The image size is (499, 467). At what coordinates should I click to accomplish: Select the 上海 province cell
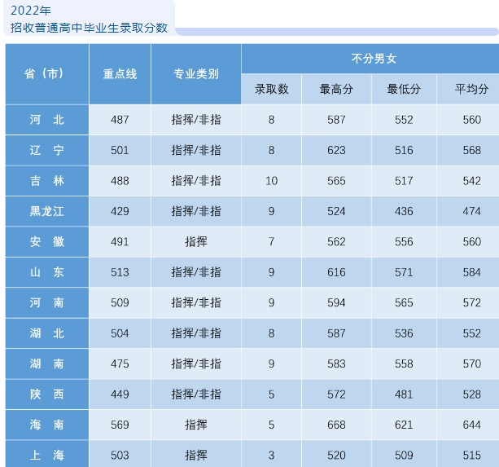[x=46, y=454]
